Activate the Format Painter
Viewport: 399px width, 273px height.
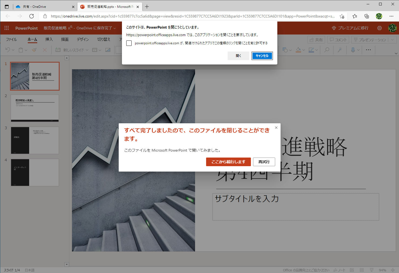pos(34,50)
